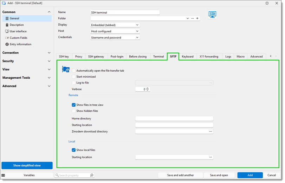Enable Automatically open the file transfer tab

click(x=73, y=71)
